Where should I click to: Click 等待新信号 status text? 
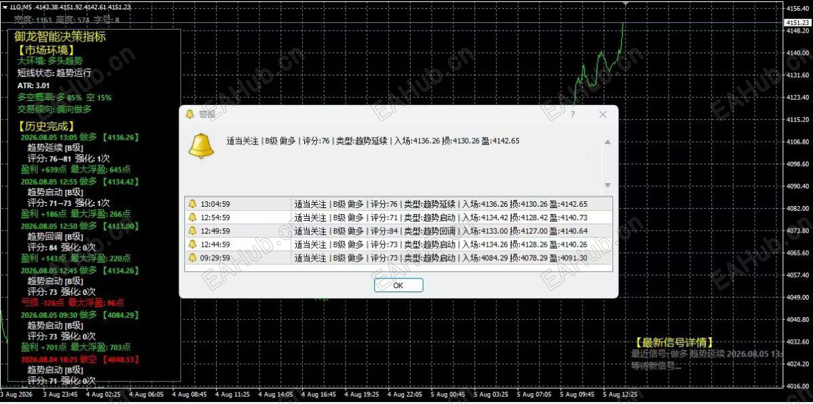coord(656,366)
